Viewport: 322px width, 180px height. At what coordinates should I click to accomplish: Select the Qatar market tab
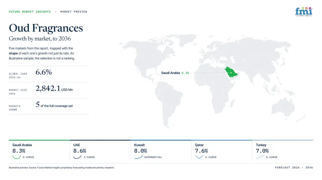click(222, 150)
